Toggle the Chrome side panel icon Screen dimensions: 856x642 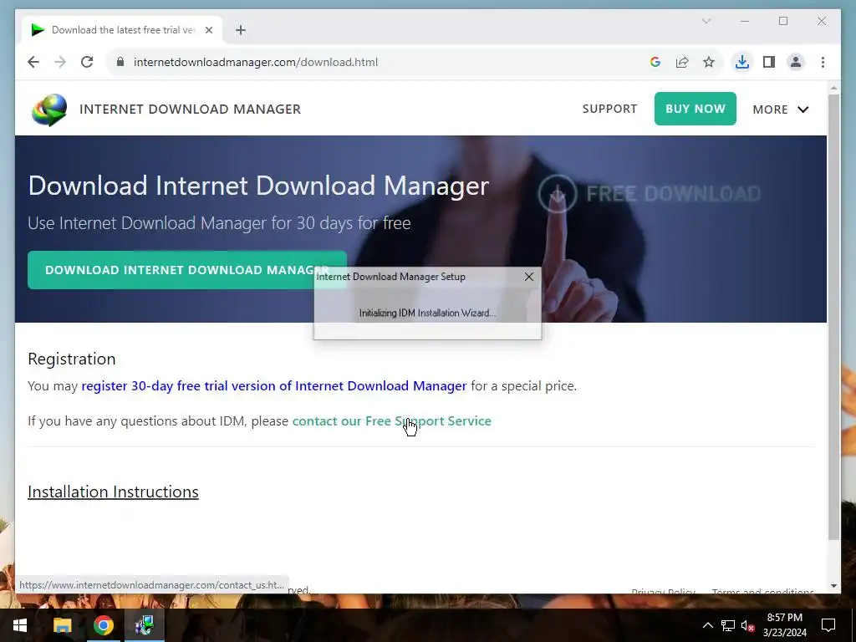click(x=769, y=62)
